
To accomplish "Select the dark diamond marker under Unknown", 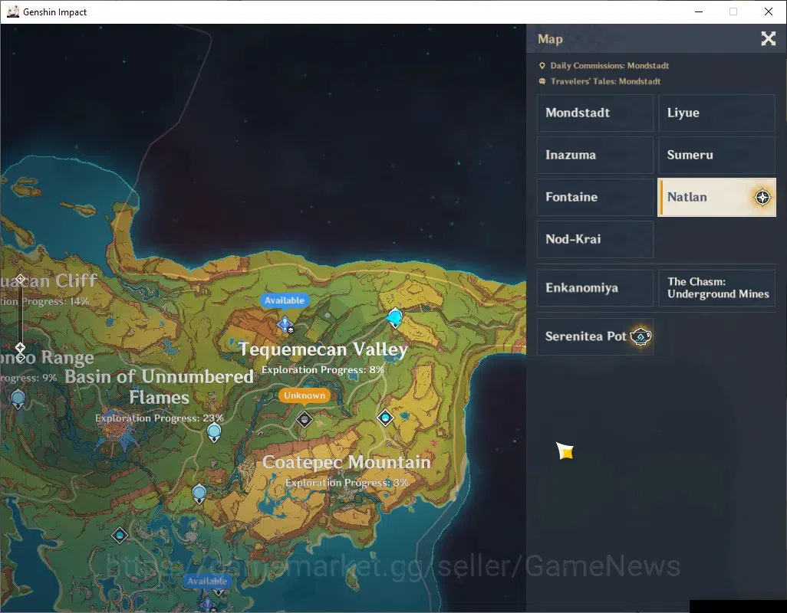I will [x=305, y=419].
